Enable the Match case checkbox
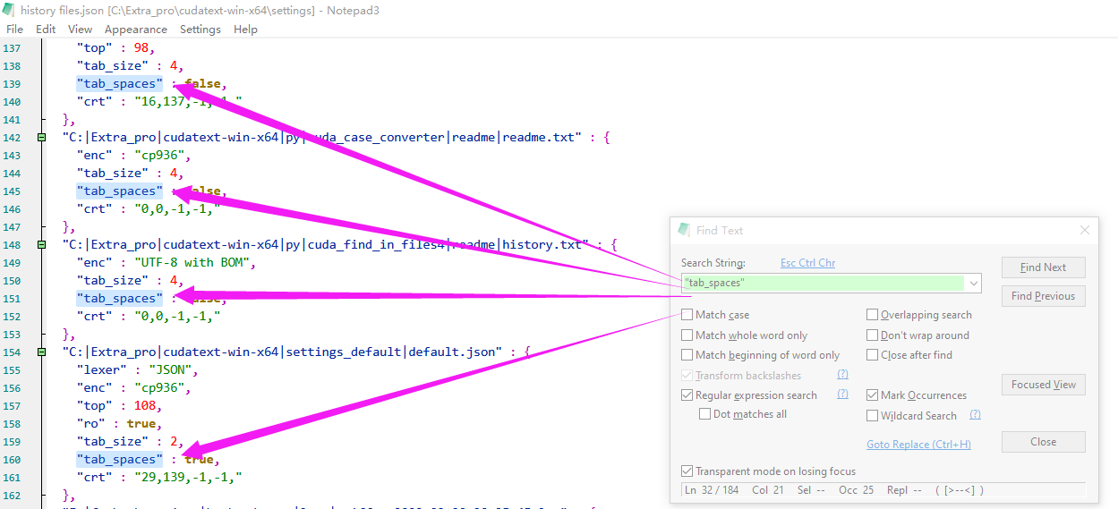The height and width of the screenshot is (509, 1118). [687, 315]
